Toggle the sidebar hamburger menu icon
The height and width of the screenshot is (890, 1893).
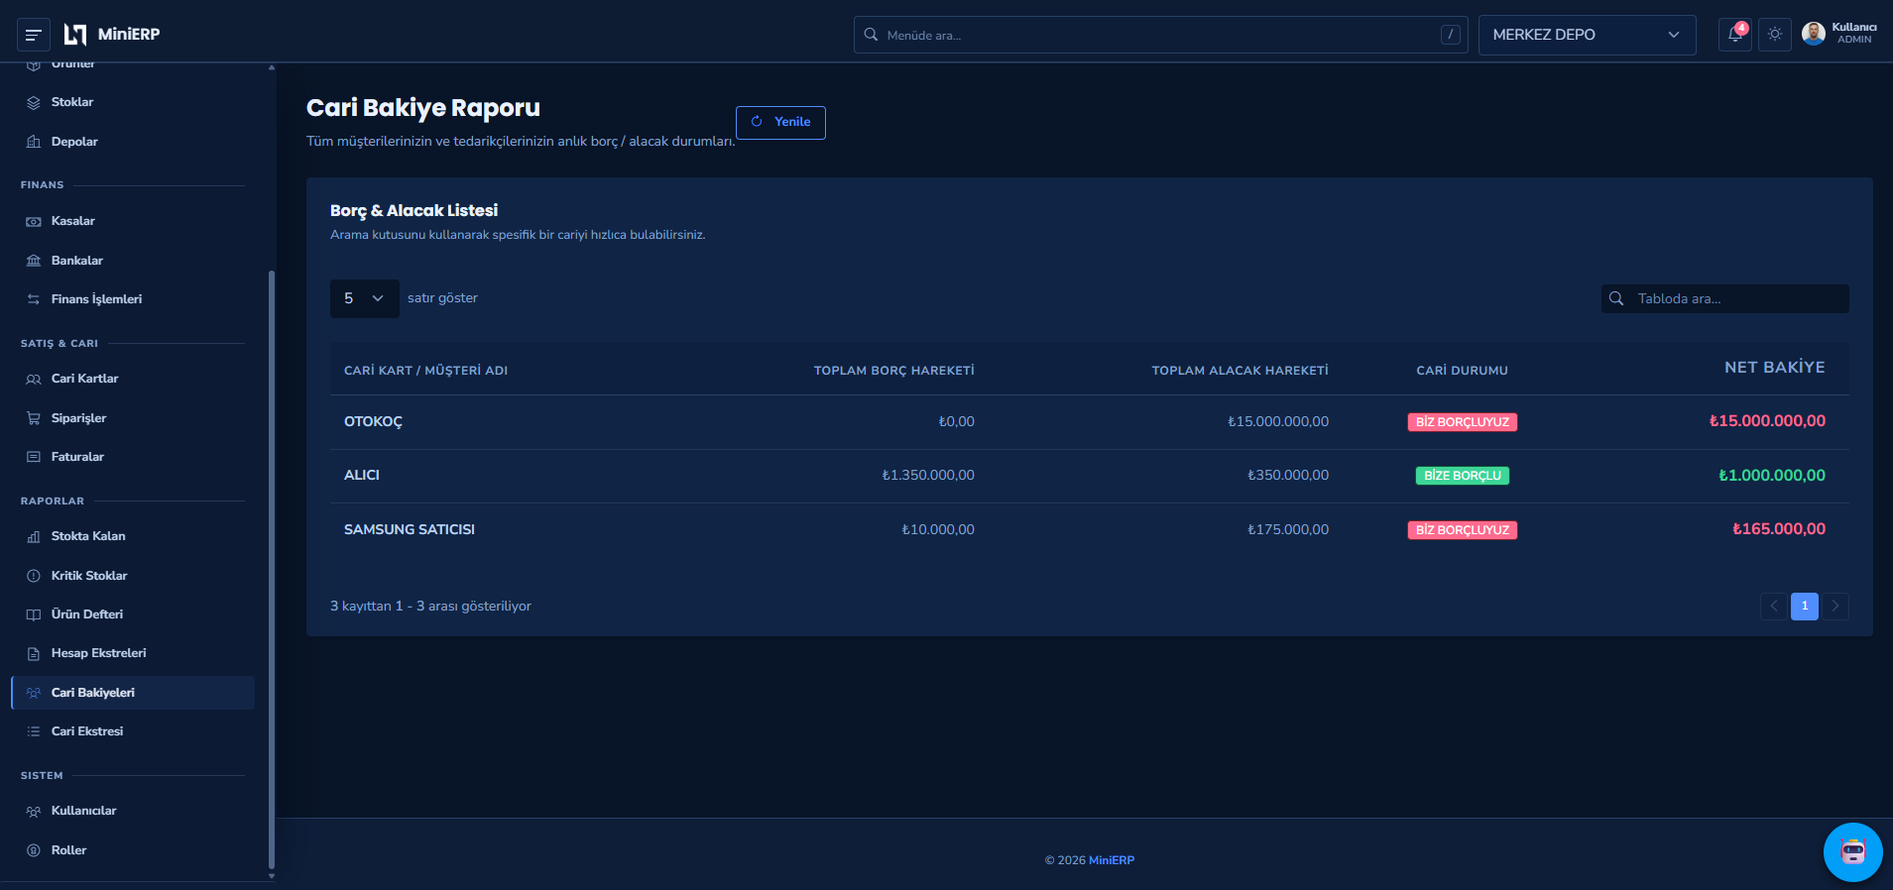[33, 35]
